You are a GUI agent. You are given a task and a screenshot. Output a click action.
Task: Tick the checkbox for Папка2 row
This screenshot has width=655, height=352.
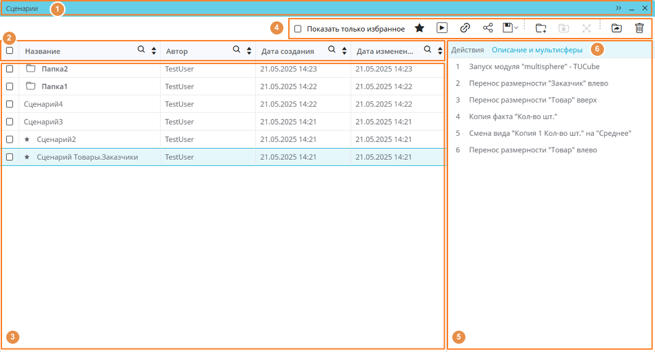point(10,69)
